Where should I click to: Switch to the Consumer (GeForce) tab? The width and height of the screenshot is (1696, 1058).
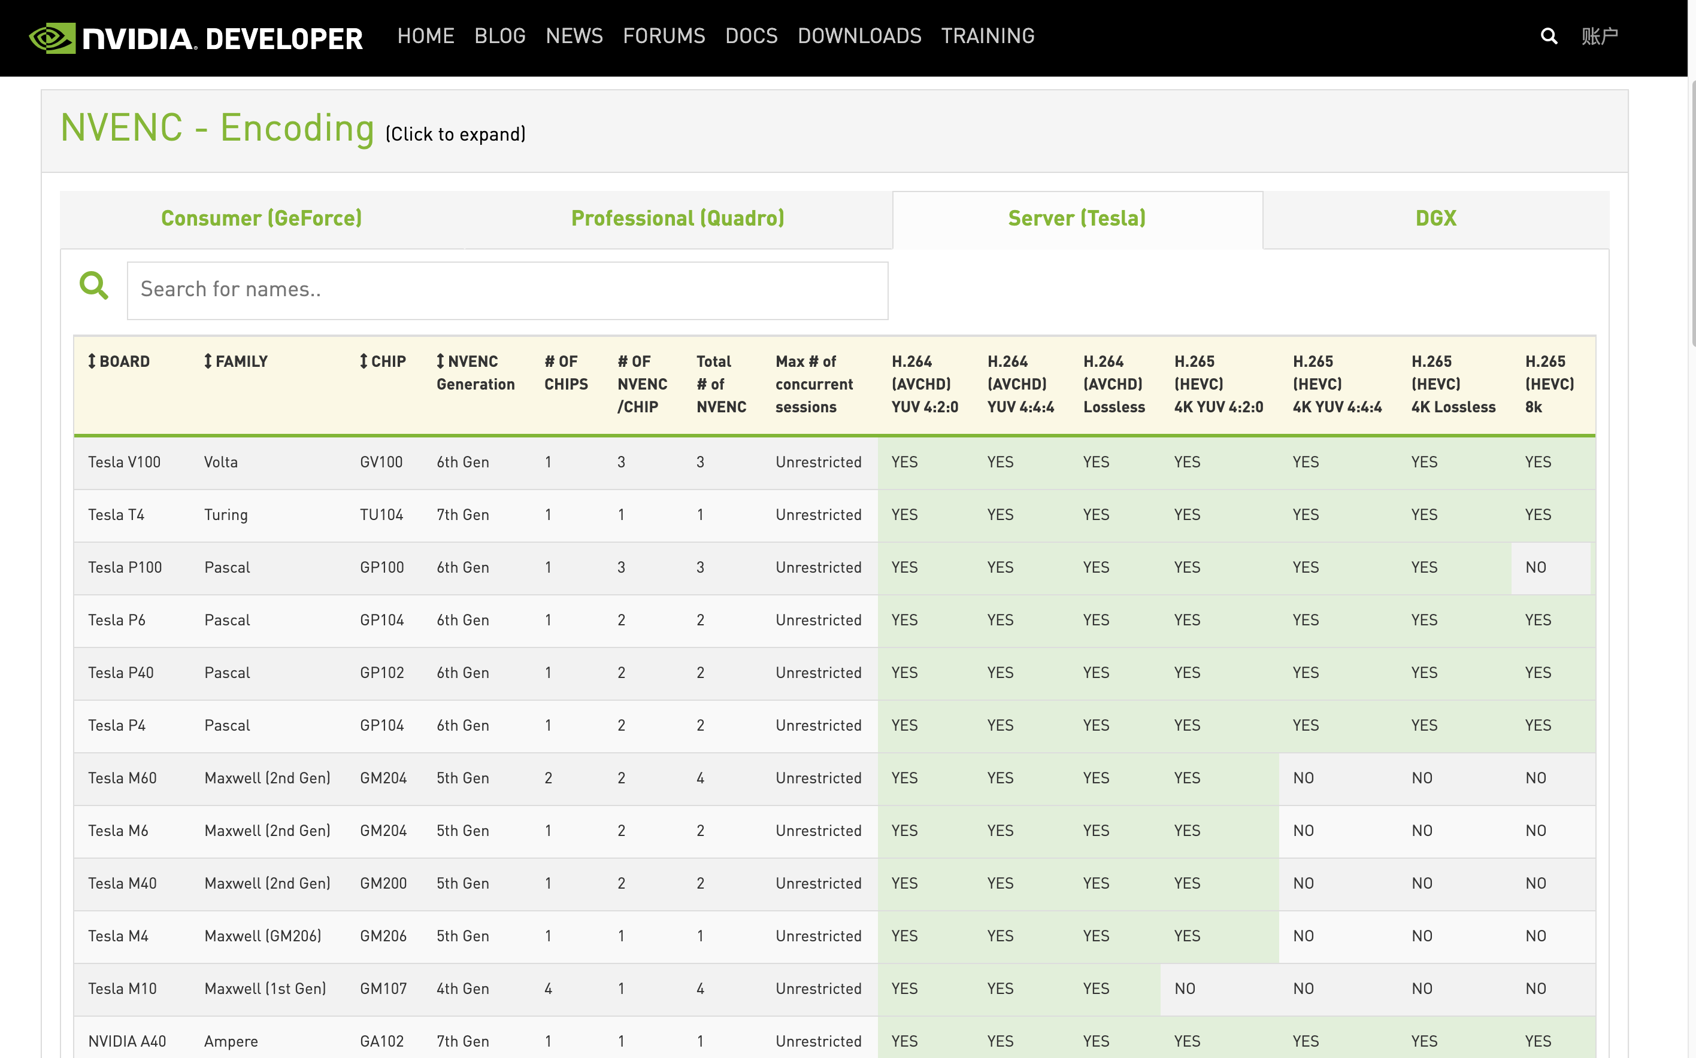[261, 218]
